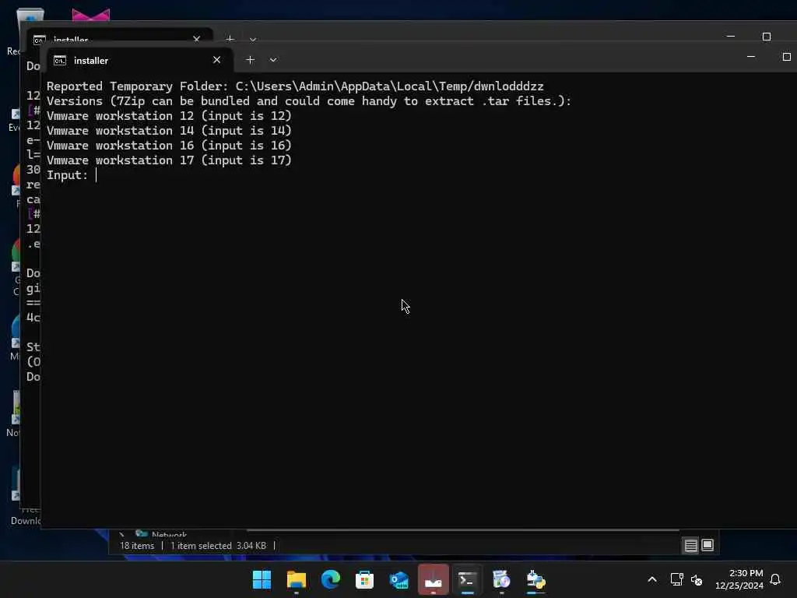Maximize the back terminal window
797x598 pixels.
[x=766, y=37]
